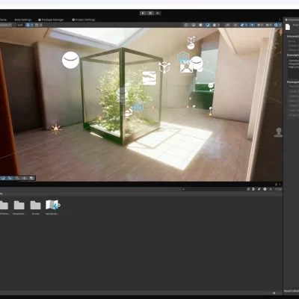Viewport: 299px width, 299px height.
Task: Expand the InputSystem asset sub-items arrow
Action: tap(59, 206)
